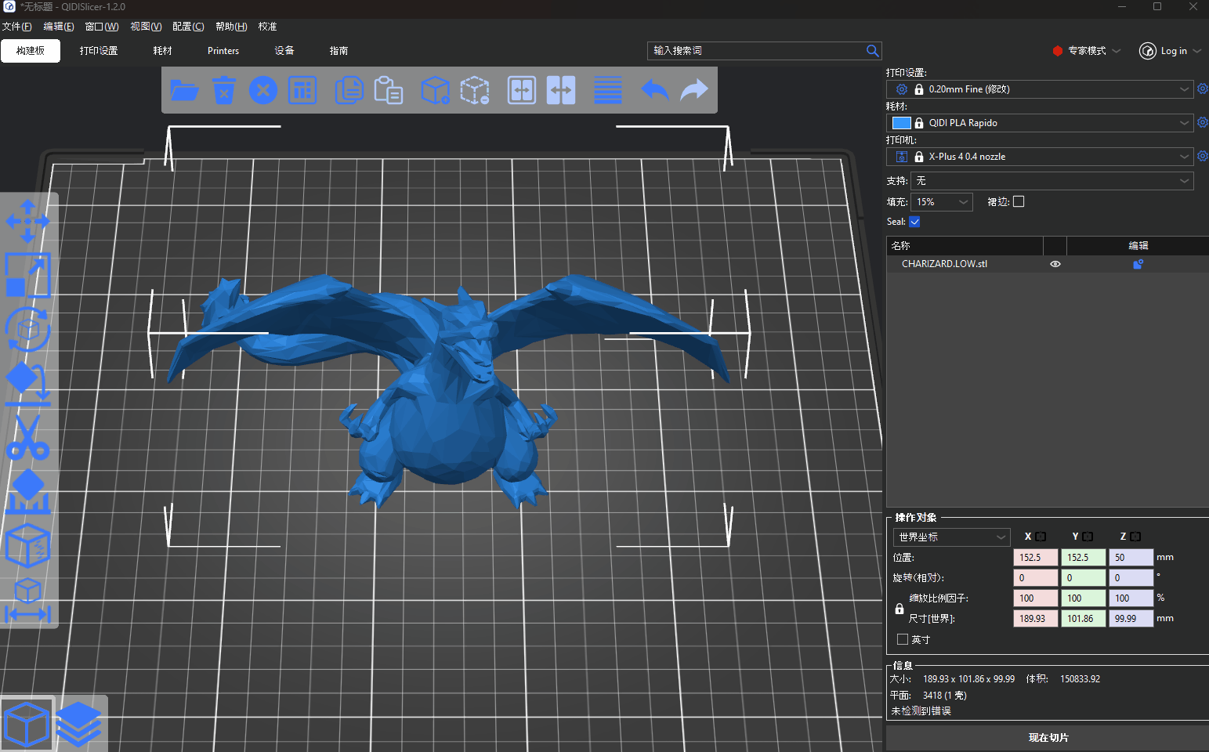Image resolution: width=1209 pixels, height=752 pixels.
Task: Switch to 3D editor view cube icon
Action: click(x=27, y=725)
